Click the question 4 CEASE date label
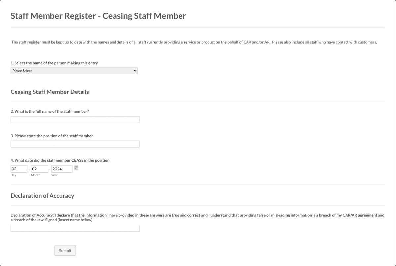 click(60, 160)
